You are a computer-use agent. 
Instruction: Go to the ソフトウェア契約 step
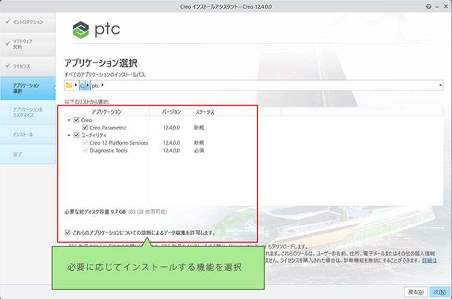28,44
